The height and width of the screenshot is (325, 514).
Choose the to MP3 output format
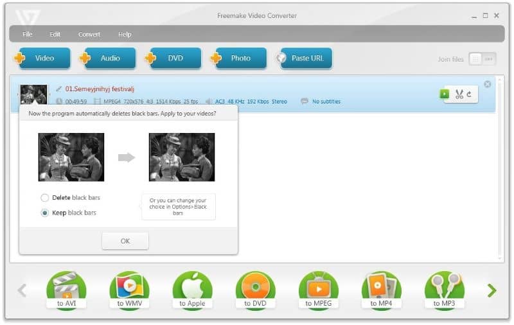pyautogui.click(x=444, y=290)
